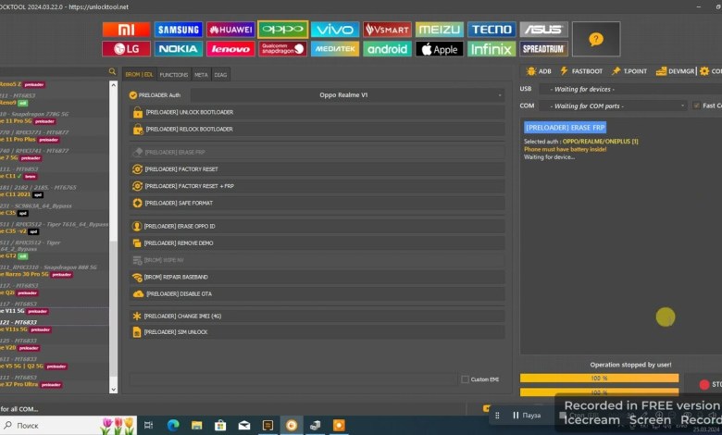
Task: Open the COM ports dropdown
Action: (611, 106)
